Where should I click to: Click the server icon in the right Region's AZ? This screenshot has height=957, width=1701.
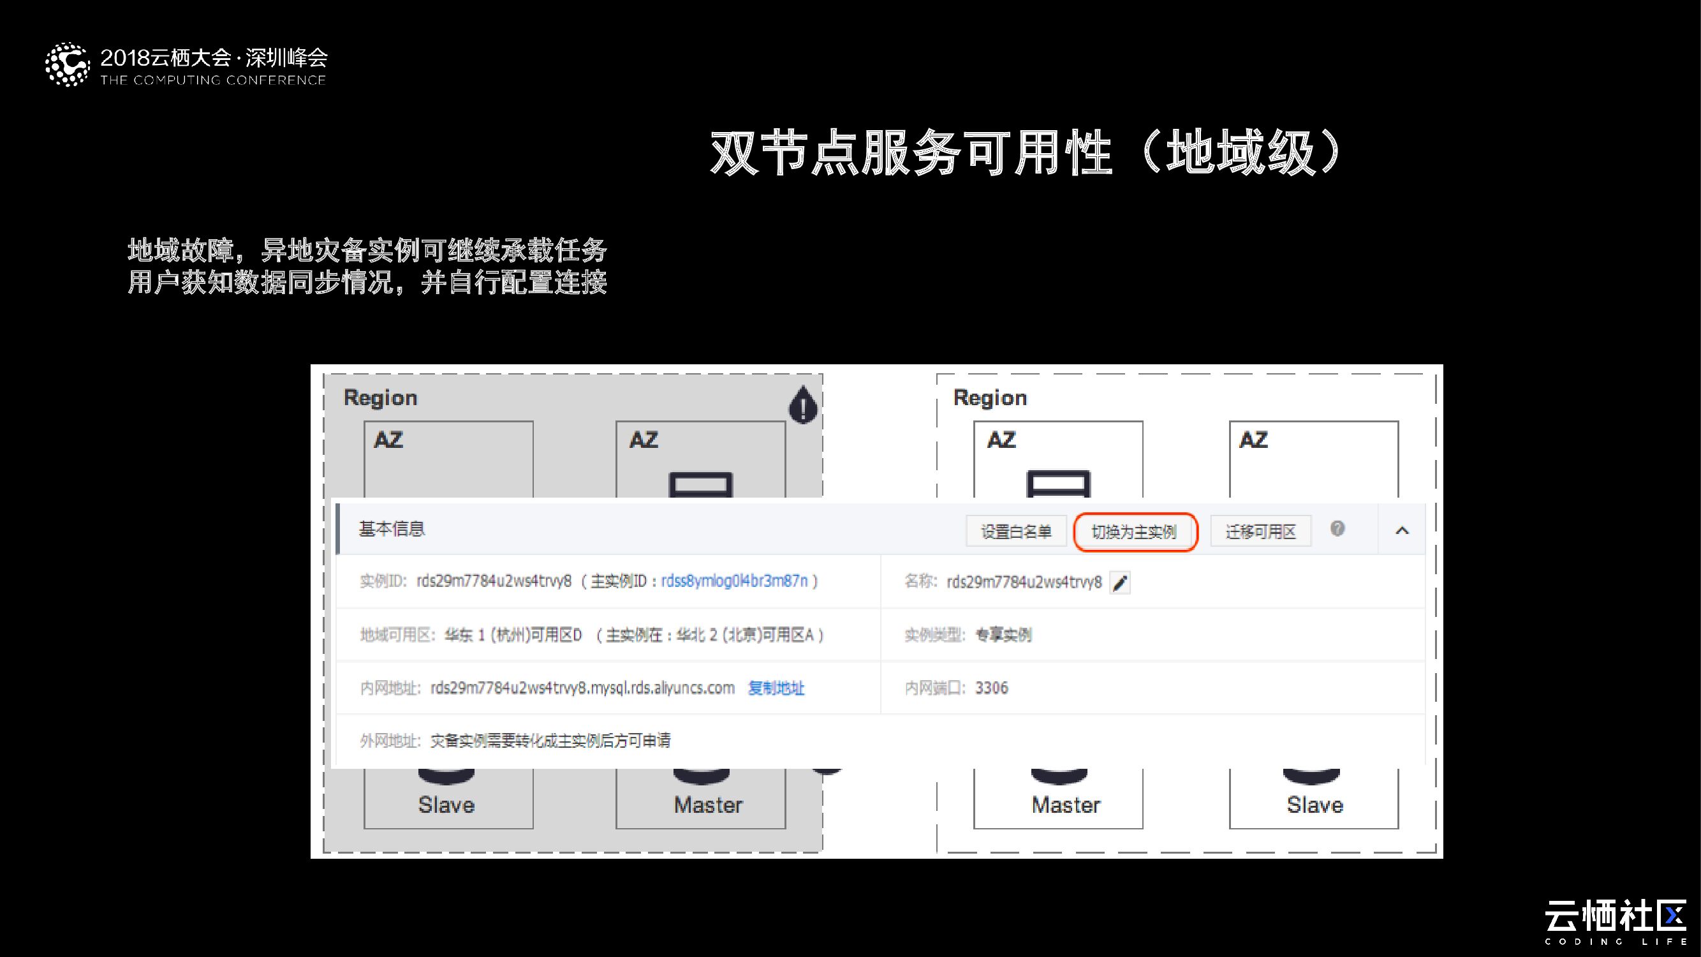1058,484
